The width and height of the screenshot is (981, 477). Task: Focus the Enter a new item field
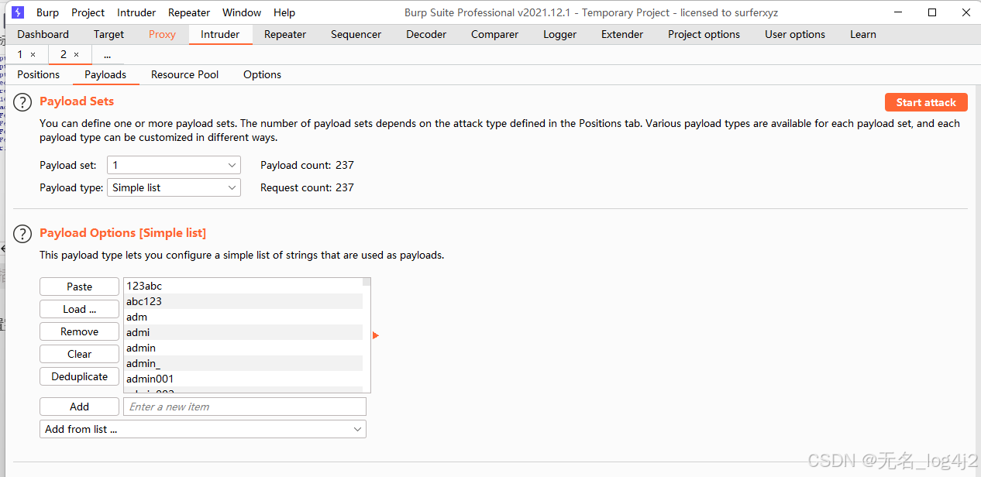click(245, 407)
